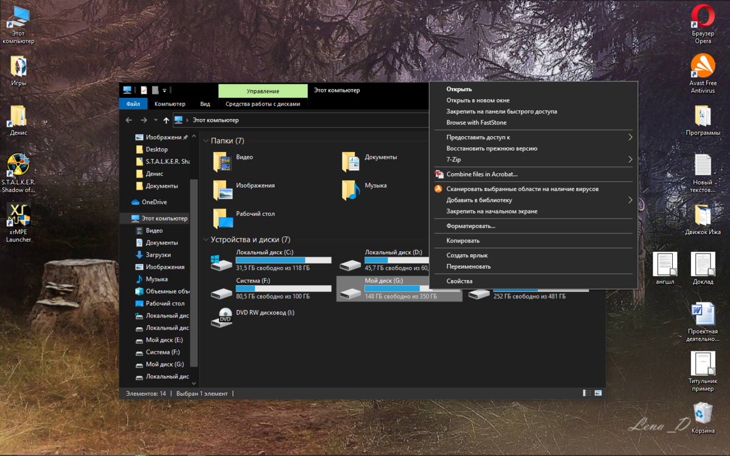The height and width of the screenshot is (456, 730).
Task: Click the Система (F:) capacity bar
Action: 283,289
